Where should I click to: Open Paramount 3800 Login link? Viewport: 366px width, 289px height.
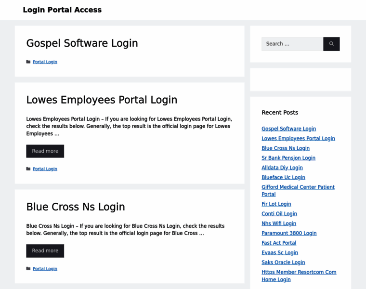pos(289,233)
